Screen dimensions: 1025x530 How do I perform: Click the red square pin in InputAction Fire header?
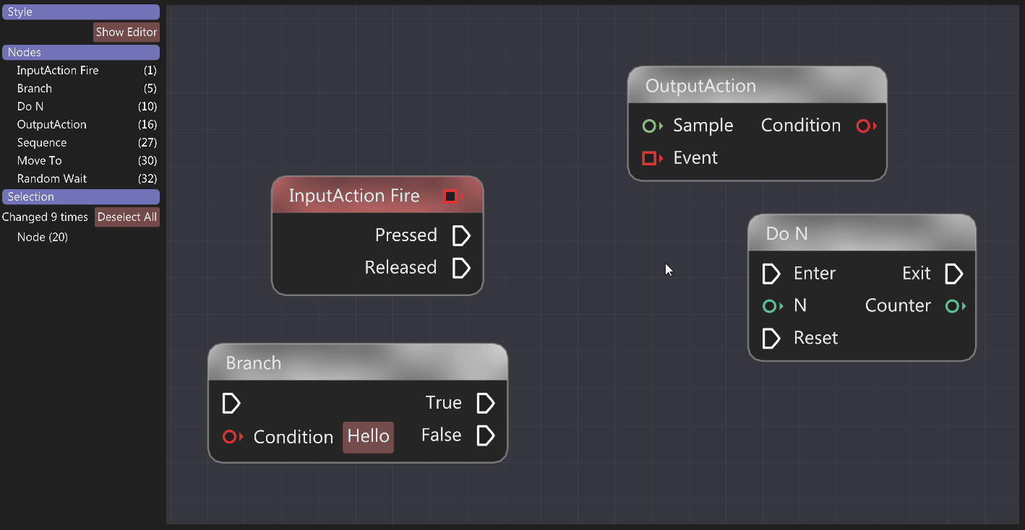[452, 196]
